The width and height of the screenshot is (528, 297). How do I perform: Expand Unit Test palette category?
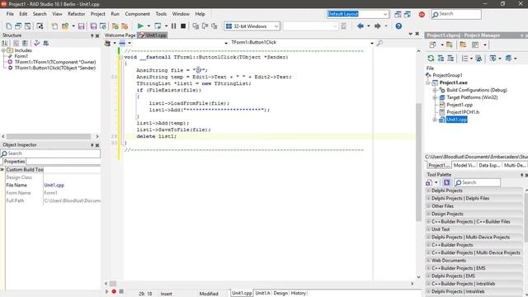coord(429,229)
